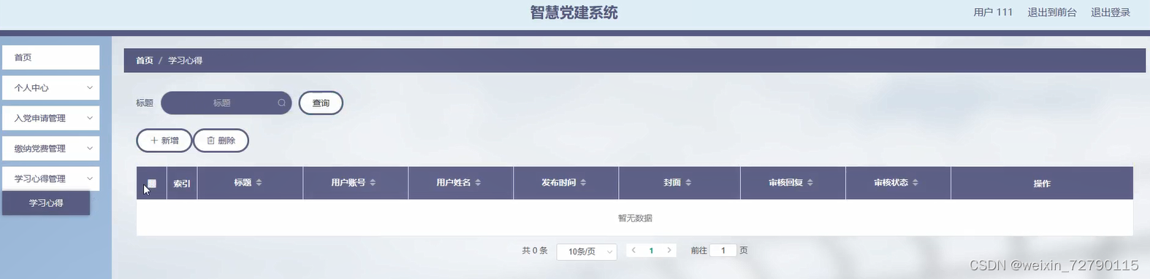
Task: Click the 新增 add button
Action: coord(164,141)
